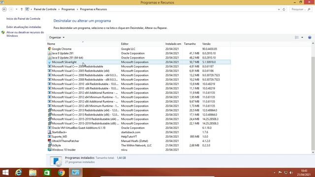Click the change view icon
315x177 pixels.
[297, 37]
